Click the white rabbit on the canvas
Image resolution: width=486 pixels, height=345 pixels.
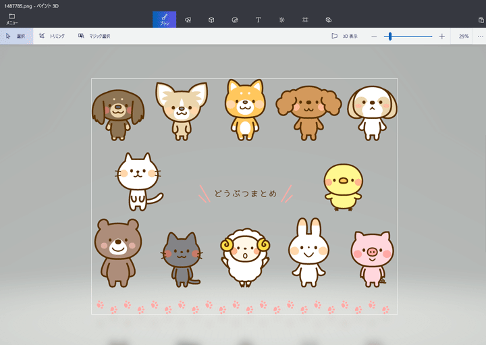coord(308,253)
